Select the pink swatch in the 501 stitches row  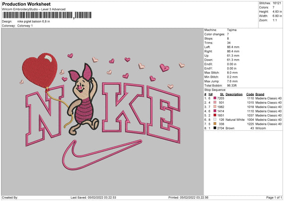pyautogui.click(x=215, y=102)
